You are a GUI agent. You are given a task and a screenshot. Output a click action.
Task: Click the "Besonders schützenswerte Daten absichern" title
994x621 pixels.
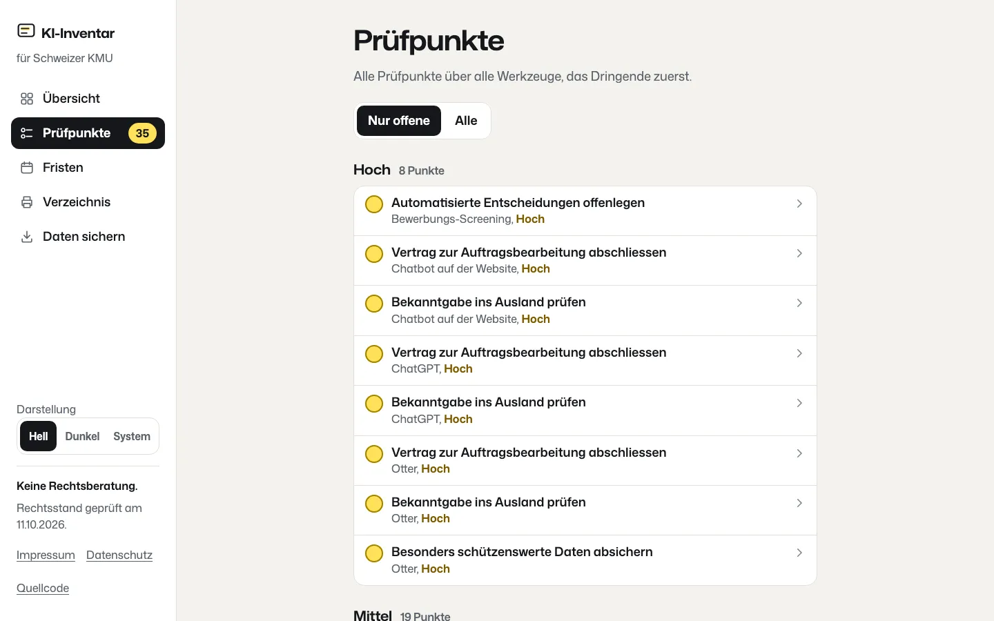coord(522,552)
